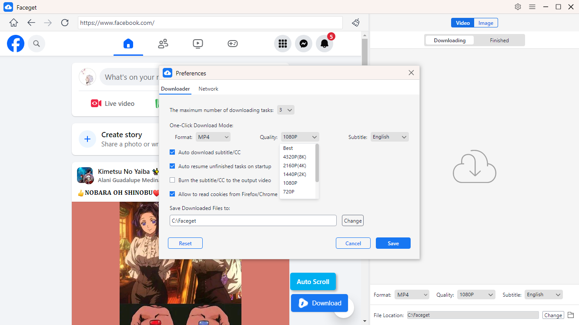
Task: Click quality list scrollbar thumb
Action: (x=317, y=163)
